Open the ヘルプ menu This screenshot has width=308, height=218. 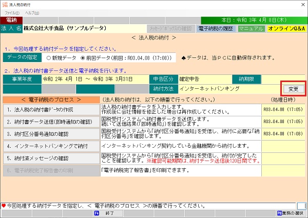(x=32, y=13)
